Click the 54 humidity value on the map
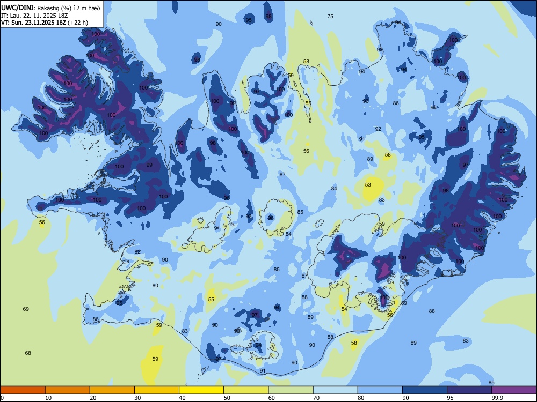537x402 pixels. point(344,309)
